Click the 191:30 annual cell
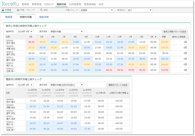The image size is (195, 136). point(164,59)
